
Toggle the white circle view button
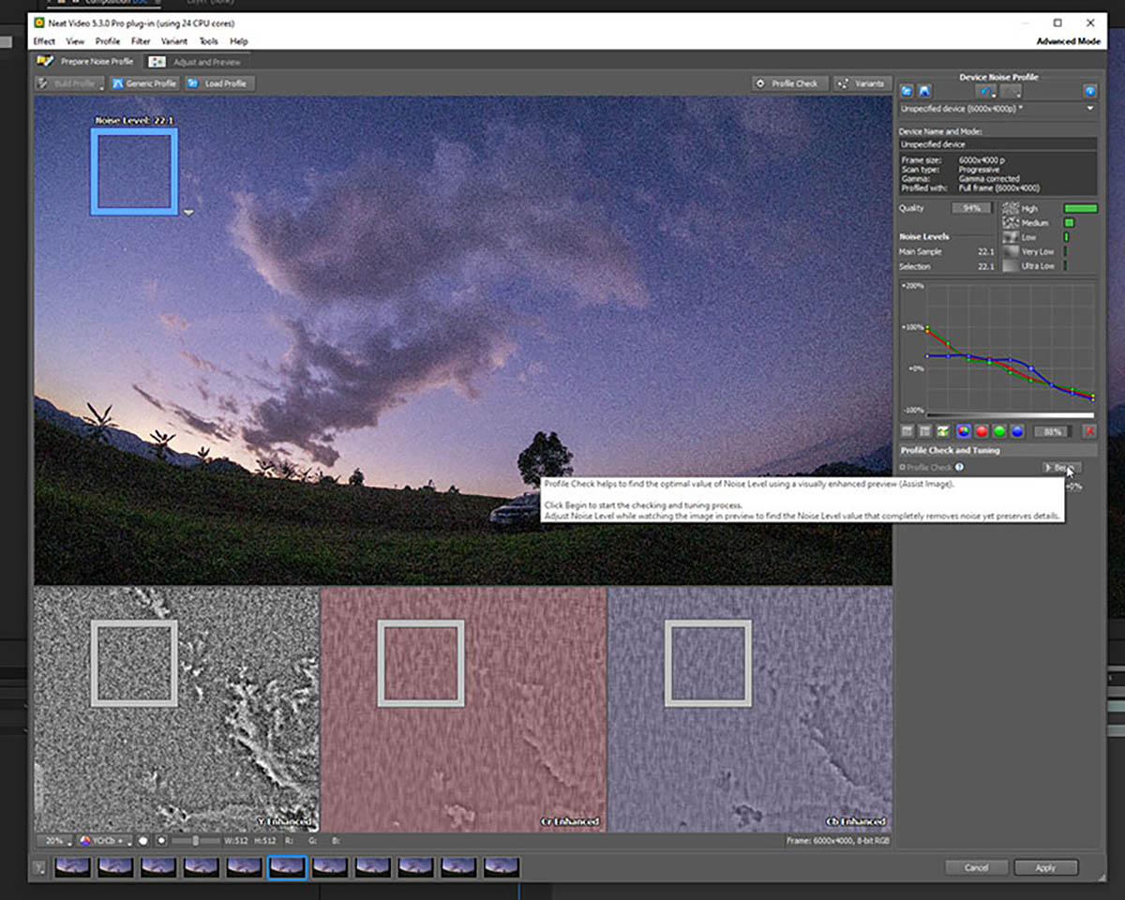point(143,841)
